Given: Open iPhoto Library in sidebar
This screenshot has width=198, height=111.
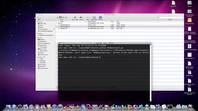Looking at the screenshot, I should pyautogui.click(x=43, y=55).
